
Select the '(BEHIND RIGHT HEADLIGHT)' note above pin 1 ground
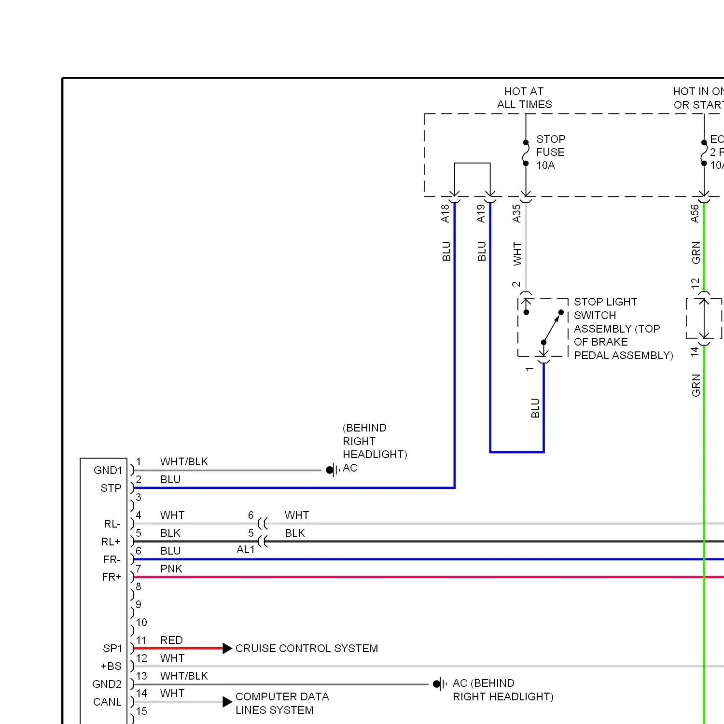point(375,441)
